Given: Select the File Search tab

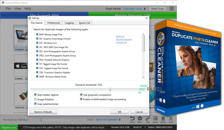Looking at the screenshot, I should (x=36, y=23).
